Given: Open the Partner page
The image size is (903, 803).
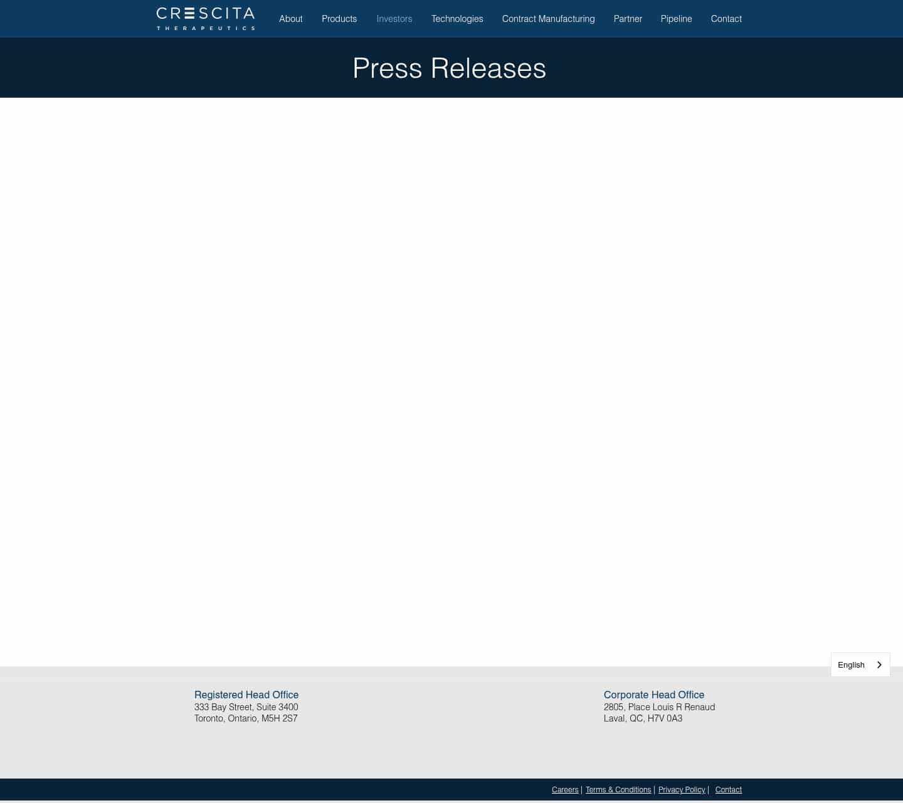Looking at the screenshot, I should tap(628, 19).
